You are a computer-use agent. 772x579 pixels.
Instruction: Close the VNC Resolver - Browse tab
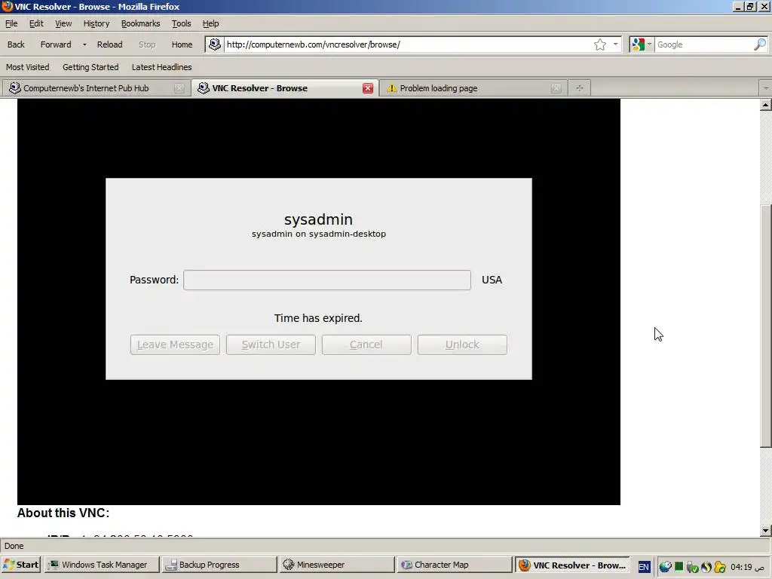tap(367, 88)
